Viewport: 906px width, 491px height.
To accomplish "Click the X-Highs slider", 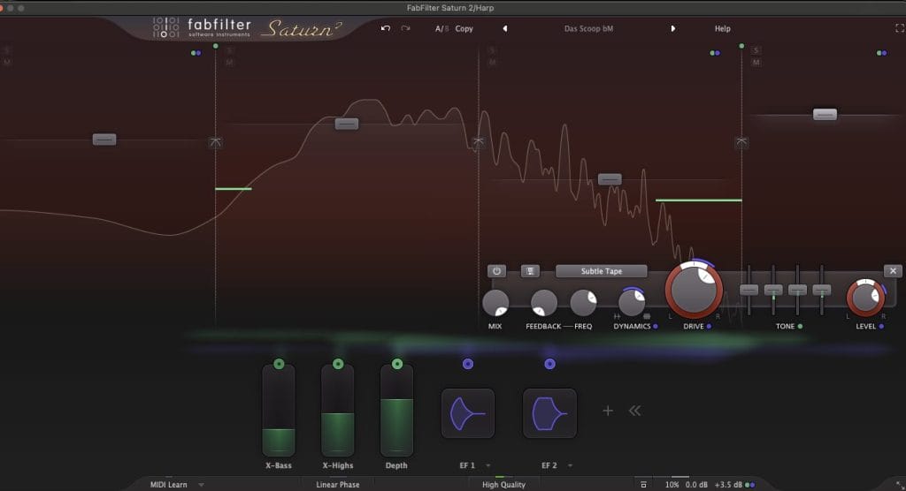I will click(x=337, y=412).
